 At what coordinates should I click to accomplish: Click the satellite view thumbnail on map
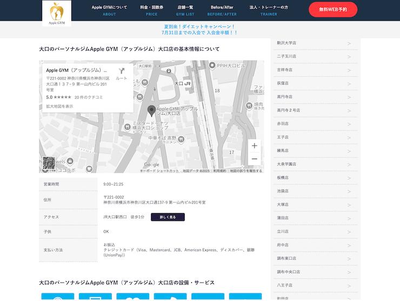point(49,163)
